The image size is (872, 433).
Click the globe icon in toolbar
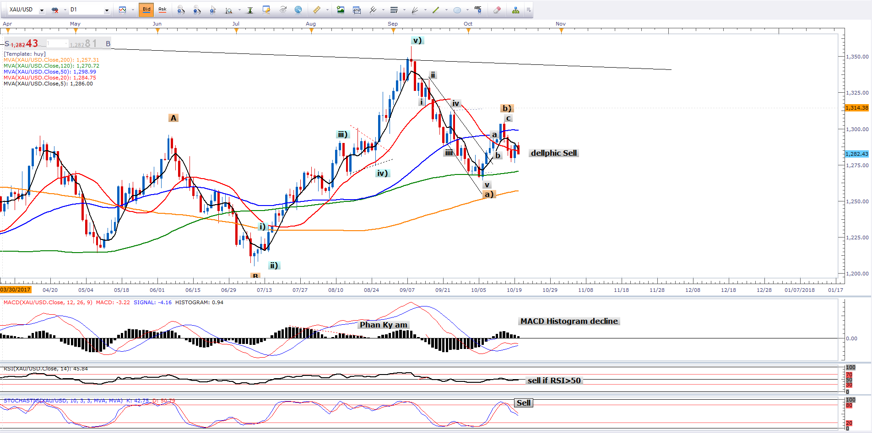298,10
